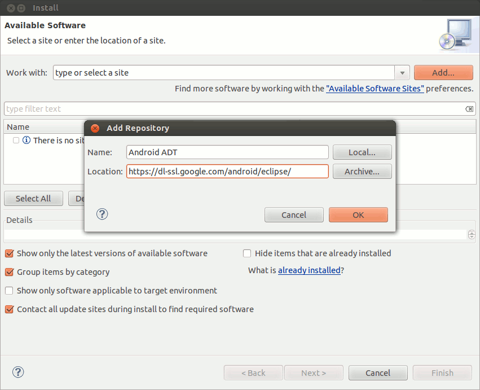Viewport: 480px width, 390px height.
Task: Uncheck 'Group items by category'
Action: pyautogui.click(x=9, y=272)
